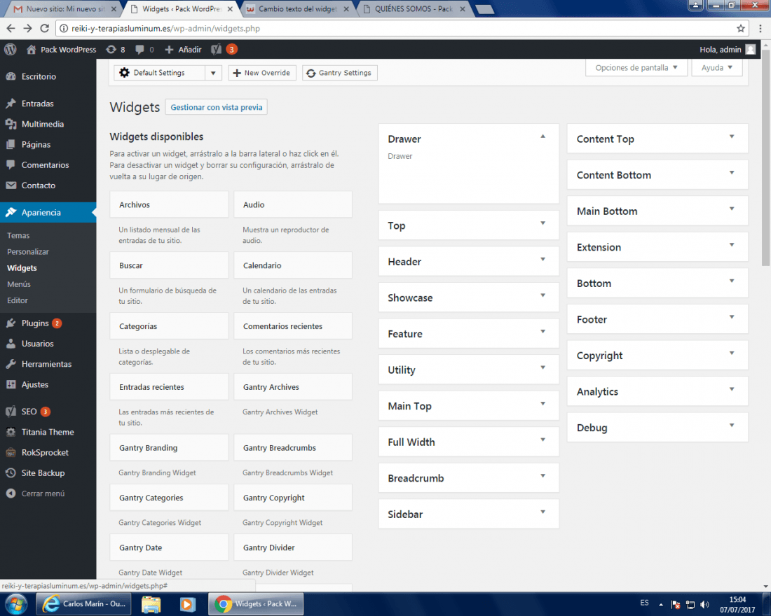771x616 pixels.
Task: Open Yoast SEO icon in admin bar
Action: pyautogui.click(x=216, y=49)
